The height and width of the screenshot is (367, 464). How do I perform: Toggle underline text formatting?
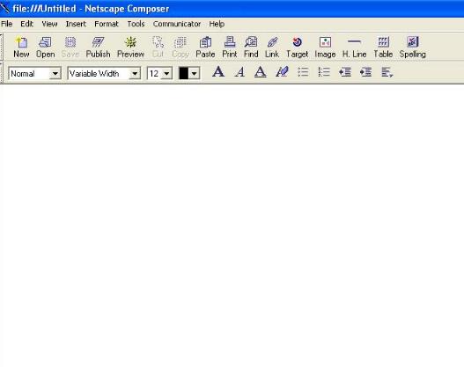pyautogui.click(x=261, y=72)
